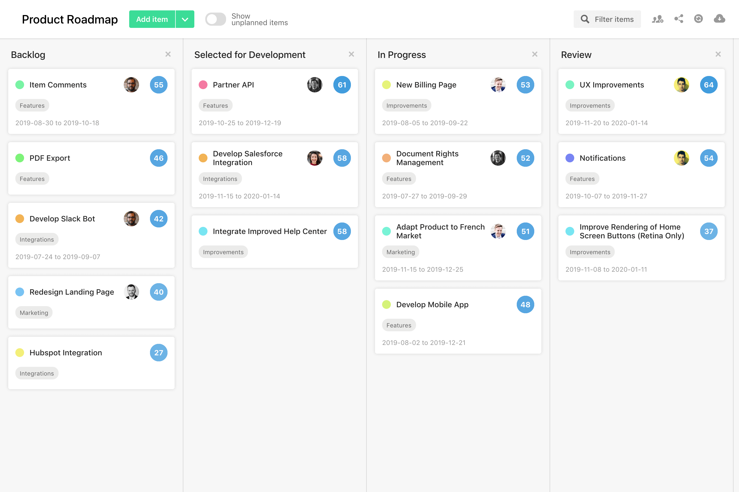Open the assignee avatar on Partner API card
Screen dimensions: 739x492
coord(314,85)
